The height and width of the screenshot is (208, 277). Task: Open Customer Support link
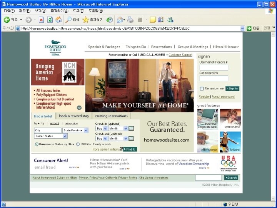[x=180, y=55]
